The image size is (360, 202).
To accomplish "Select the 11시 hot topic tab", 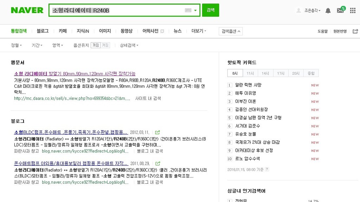I will coord(250,73).
